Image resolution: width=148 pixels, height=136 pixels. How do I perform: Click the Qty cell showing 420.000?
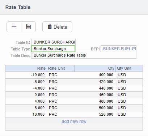click(x=95, y=82)
